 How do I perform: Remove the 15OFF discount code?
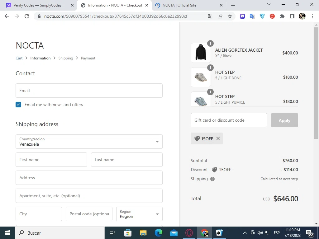click(x=218, y=138)
